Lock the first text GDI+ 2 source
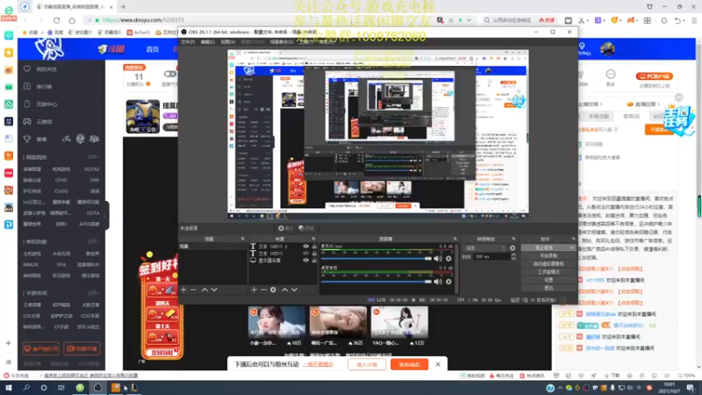Viewport: 702px width, 395px height. coord(314,247)
